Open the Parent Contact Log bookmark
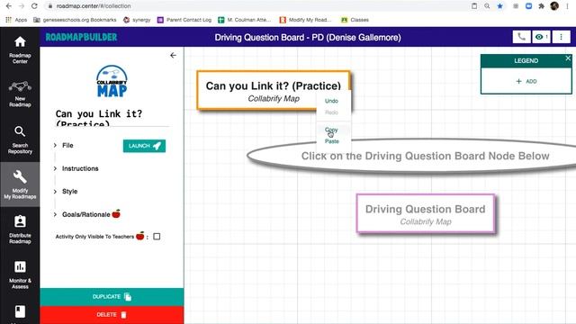Screen dimensions: 576x324 (184, 20)
